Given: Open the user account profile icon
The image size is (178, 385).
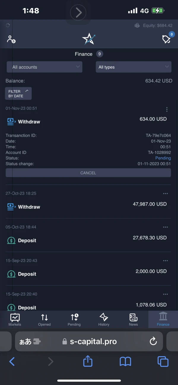Looking at the screenshot, I should (11, 39).
